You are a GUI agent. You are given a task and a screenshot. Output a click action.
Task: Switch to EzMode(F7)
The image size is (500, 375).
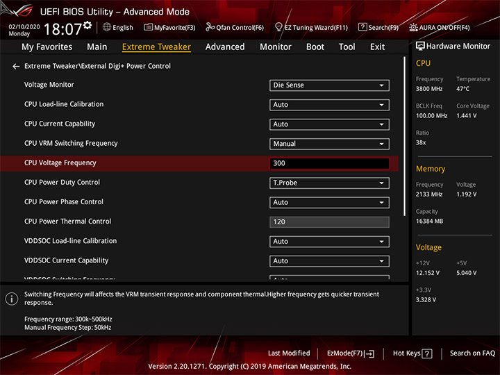[351, 353]
